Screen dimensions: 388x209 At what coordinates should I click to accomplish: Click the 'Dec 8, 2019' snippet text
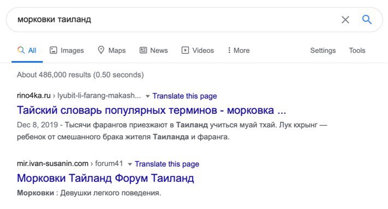tap(37, 125)
